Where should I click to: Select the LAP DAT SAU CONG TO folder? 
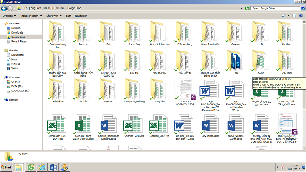(x=108, y=63)
